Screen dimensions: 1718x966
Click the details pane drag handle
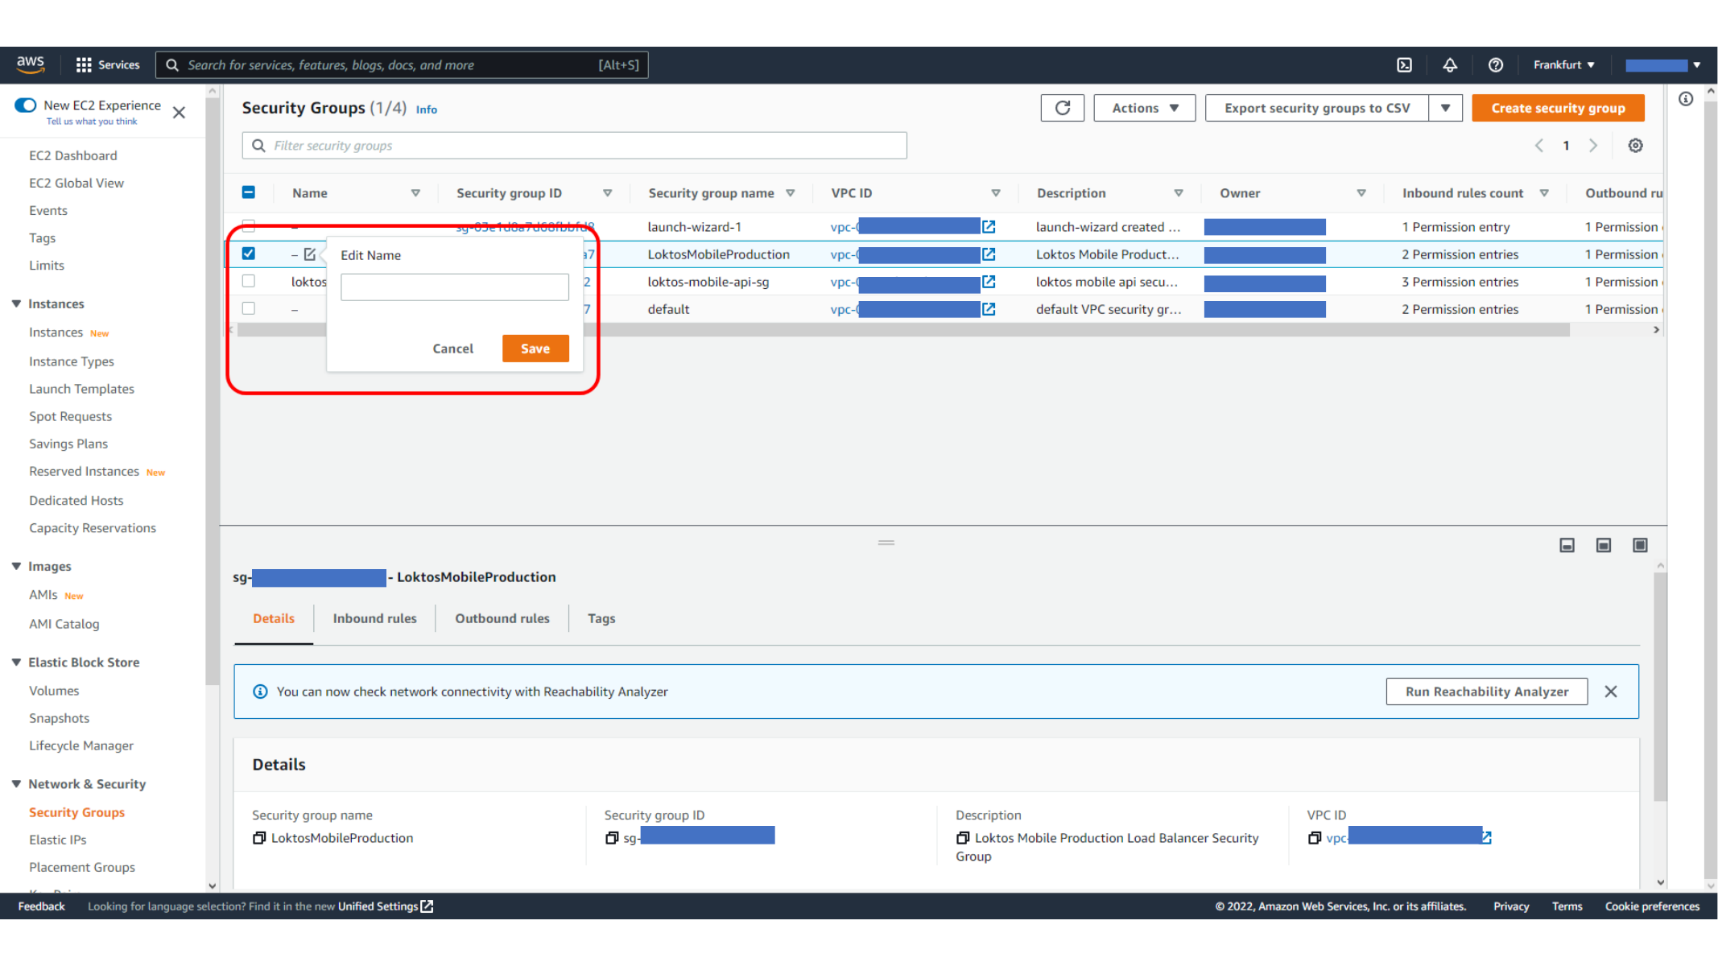click(x=886, y=543)
